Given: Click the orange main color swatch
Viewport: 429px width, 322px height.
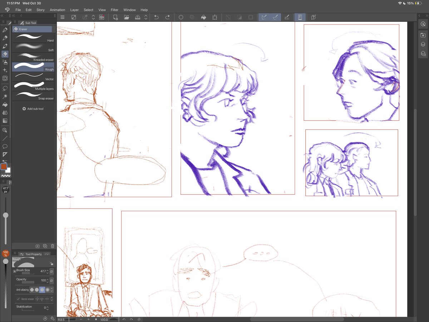Looking at the screenshot, I should (4, 166).
